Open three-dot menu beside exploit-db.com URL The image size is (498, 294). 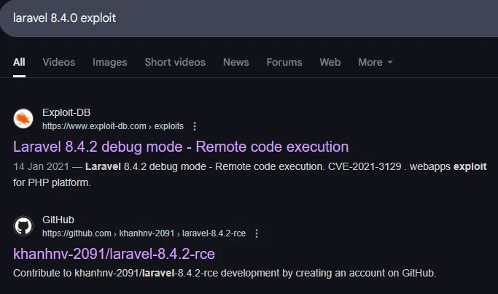pos(195,126)
